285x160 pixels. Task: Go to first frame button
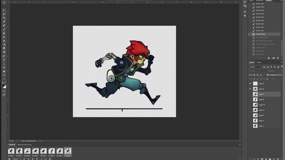[24, 159]
